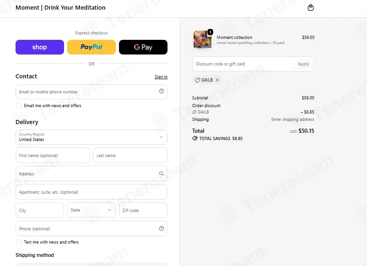Click the search icon in Address field
The width and height of the screenshot is (367, 266).
(x=162, y=174)
